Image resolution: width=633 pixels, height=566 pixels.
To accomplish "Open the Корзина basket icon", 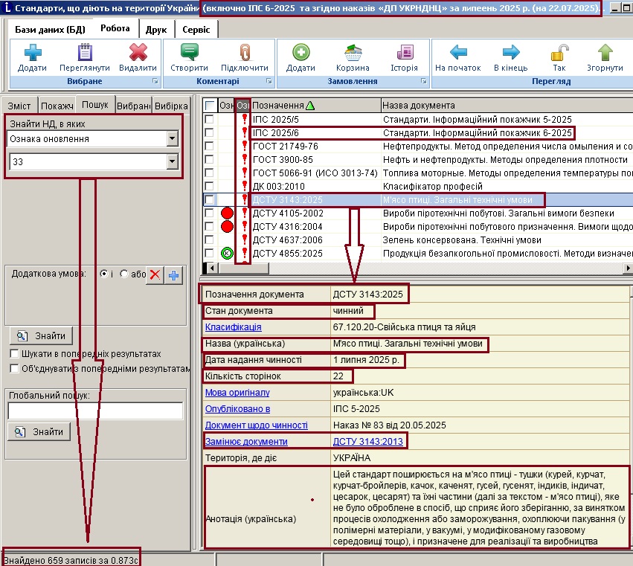I will 353,53.
